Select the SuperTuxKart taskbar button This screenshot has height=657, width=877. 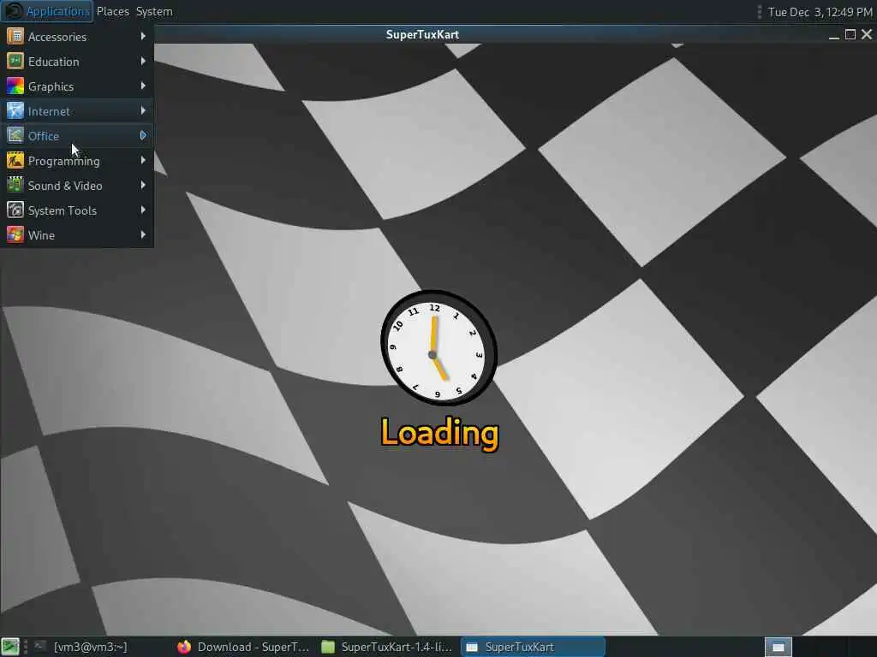point(533,647)
